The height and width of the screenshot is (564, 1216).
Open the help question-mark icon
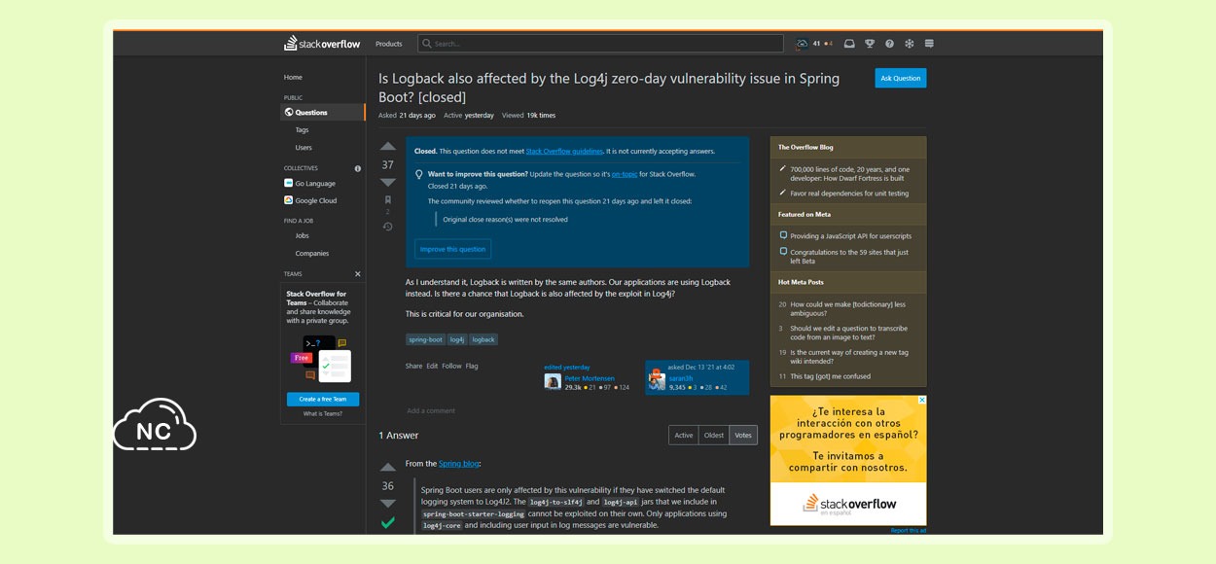889,44
